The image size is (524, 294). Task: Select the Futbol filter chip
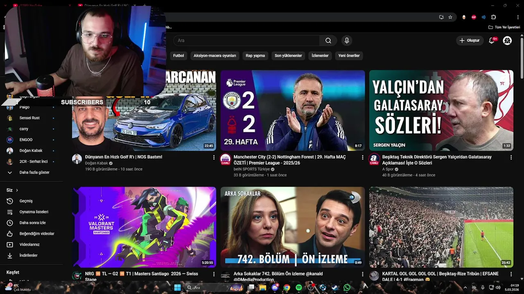click(x=178, y=56)
